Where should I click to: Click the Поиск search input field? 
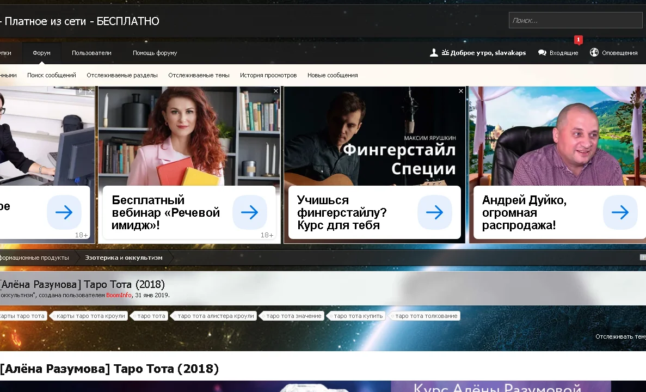click(x=576, y=21)
